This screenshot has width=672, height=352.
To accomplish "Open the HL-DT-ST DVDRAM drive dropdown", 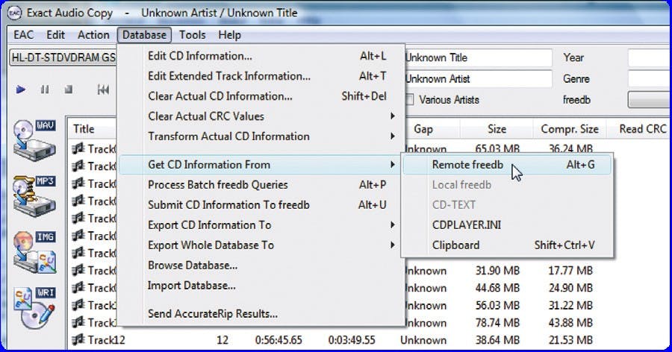I will (63, 57).
